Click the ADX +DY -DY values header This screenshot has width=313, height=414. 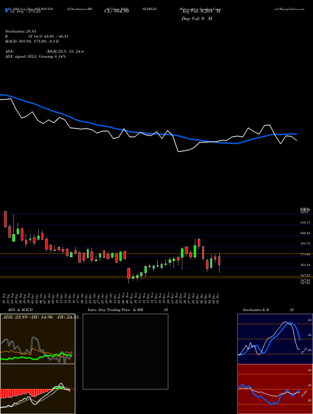[41, 317]
